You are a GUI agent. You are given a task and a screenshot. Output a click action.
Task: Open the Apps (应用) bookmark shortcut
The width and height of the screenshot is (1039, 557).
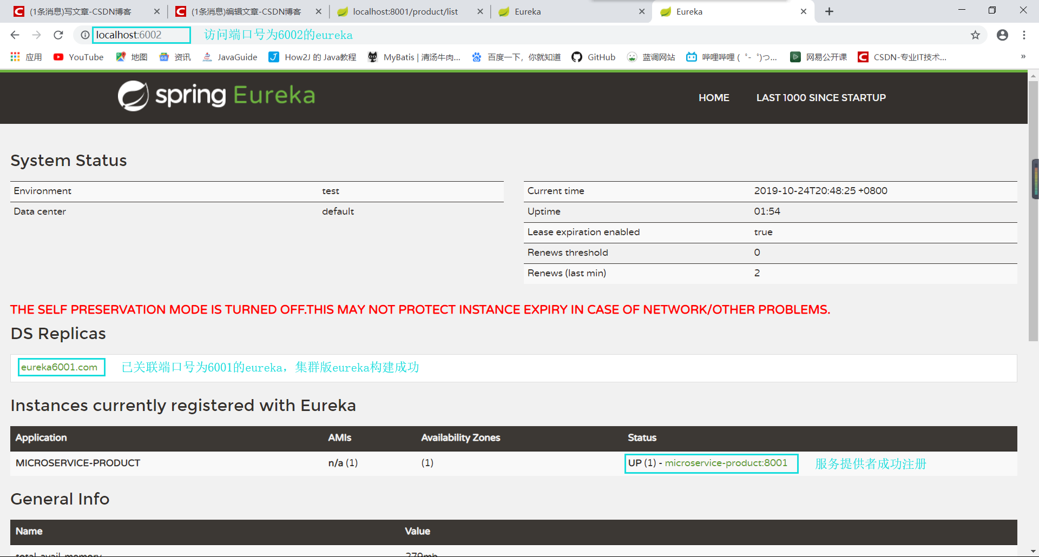26,57
